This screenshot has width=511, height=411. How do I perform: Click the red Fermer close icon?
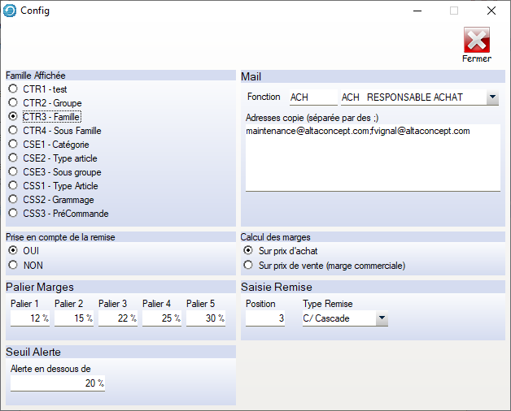point(476,41)
